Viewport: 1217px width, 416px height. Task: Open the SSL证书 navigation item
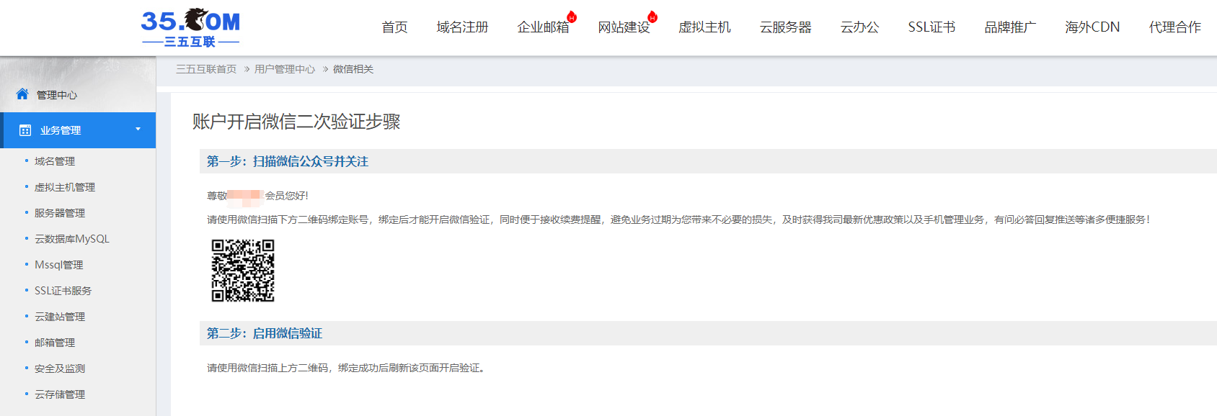coord(931,27)
